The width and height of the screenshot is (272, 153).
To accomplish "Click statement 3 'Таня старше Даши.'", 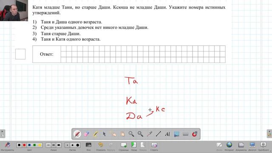I will tap(60, 34).
